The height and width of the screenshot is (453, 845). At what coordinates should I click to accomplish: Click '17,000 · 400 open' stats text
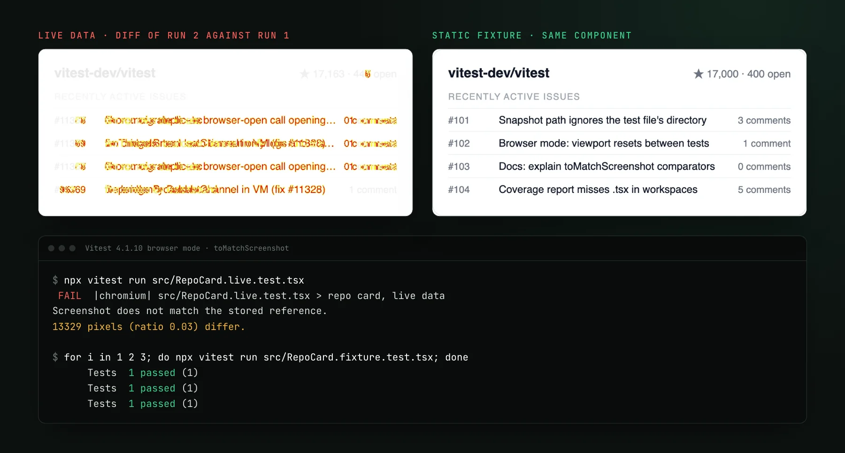pyautogui.click(x=748, y=74)
